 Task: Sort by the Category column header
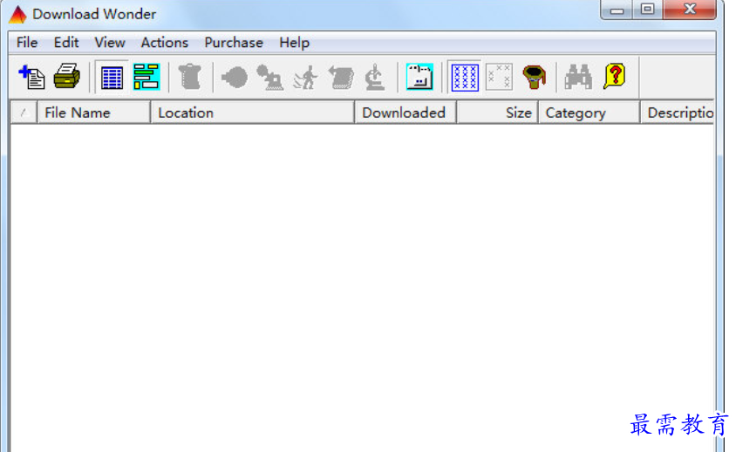589,113
